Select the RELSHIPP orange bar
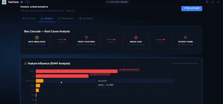The height and width of the screenshot is (104, 223). click(40, 81)
